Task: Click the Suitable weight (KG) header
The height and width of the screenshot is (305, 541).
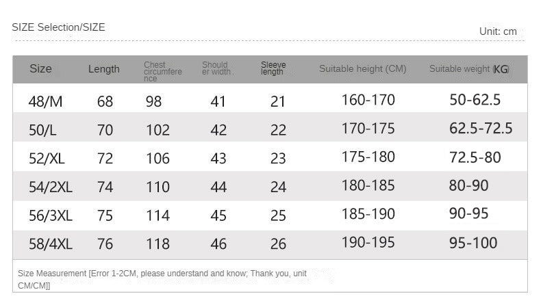Action: pyautogui.click(x=469, y=69)
